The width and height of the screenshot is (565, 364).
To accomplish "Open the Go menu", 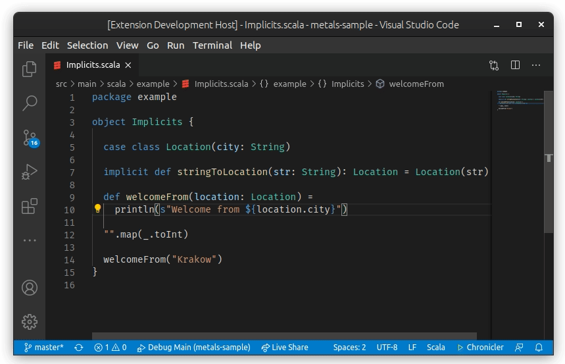I will click(x=153, y=45).
